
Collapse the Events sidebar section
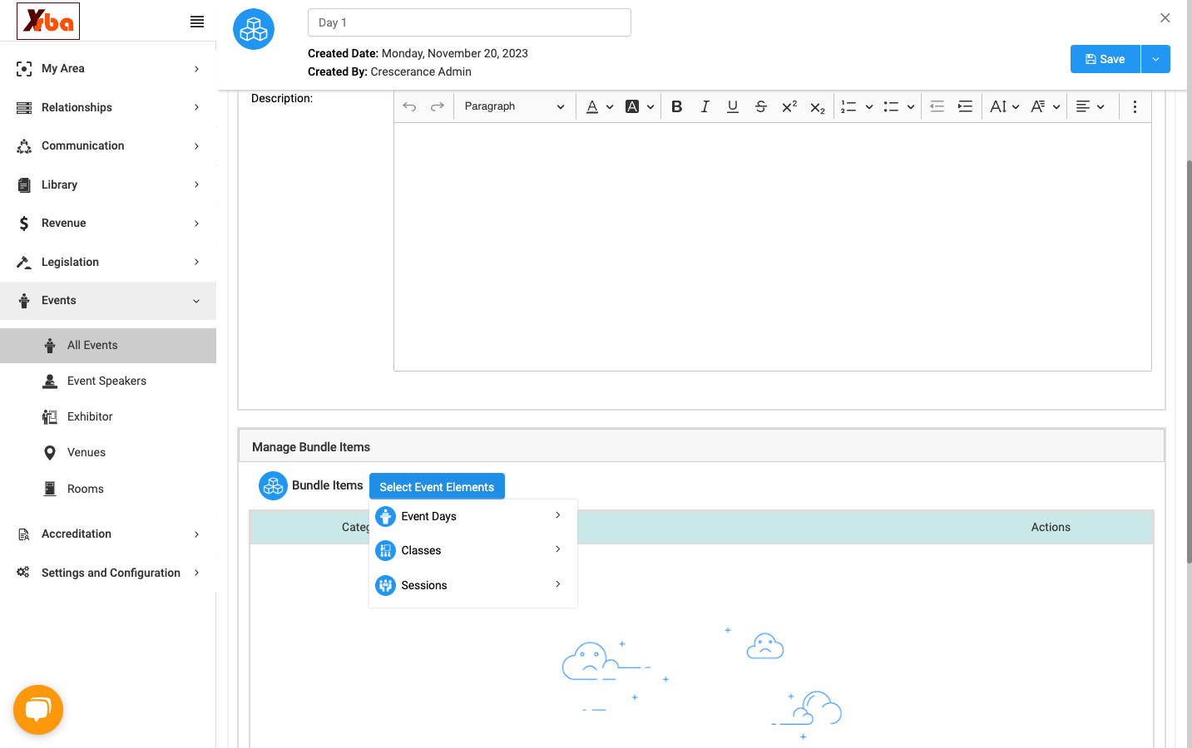point(108,301)
